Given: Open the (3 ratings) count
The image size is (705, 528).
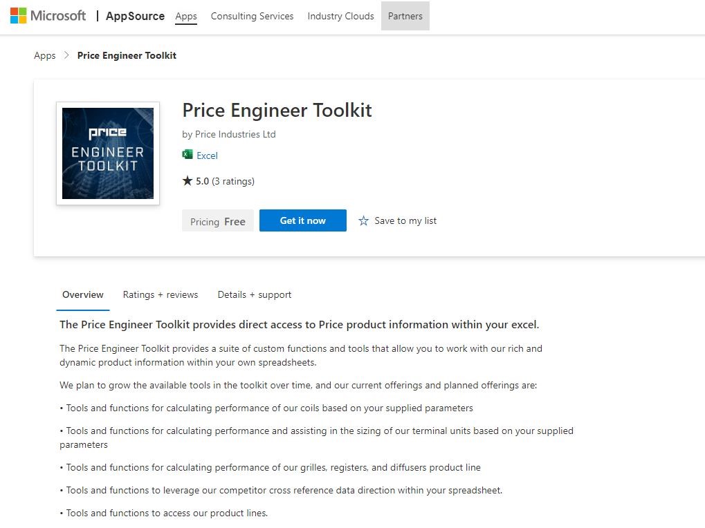Looking at the screenshot, I should [x=233, y=181].
